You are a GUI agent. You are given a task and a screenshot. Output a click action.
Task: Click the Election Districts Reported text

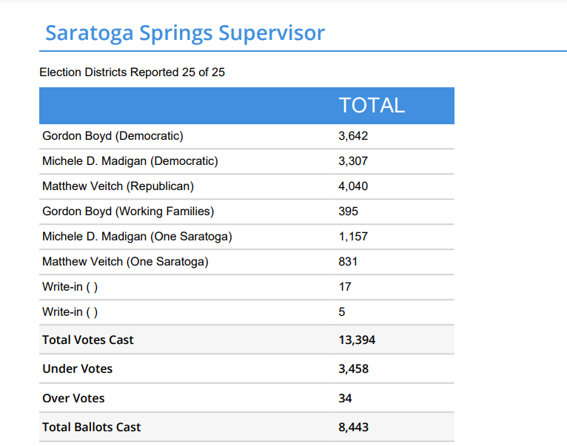[132, 72]
